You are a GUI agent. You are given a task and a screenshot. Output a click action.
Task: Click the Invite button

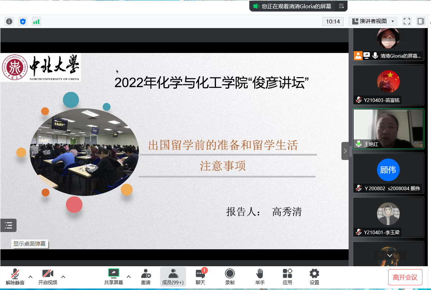pos(146,277)
